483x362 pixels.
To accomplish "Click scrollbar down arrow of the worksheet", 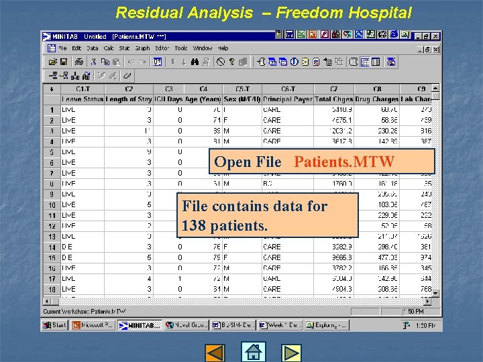I will coord(435,293).
